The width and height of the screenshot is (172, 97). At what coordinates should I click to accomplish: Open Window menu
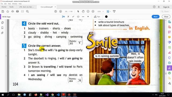[x=15, y=4]
